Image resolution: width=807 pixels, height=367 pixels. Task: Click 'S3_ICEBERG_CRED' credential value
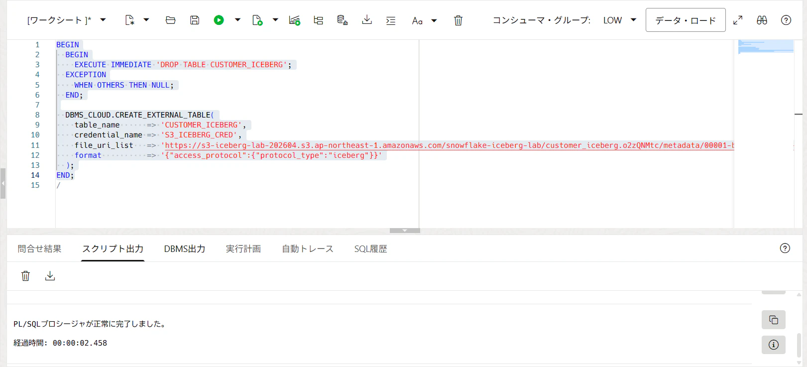point(199,135)
